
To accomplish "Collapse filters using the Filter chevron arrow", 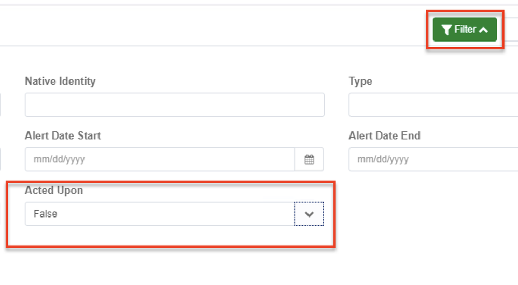I will 484,30.
